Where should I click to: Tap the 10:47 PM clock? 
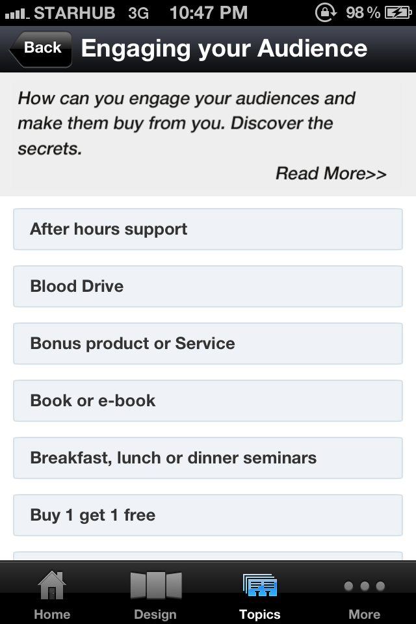click(x=208, y=12)
